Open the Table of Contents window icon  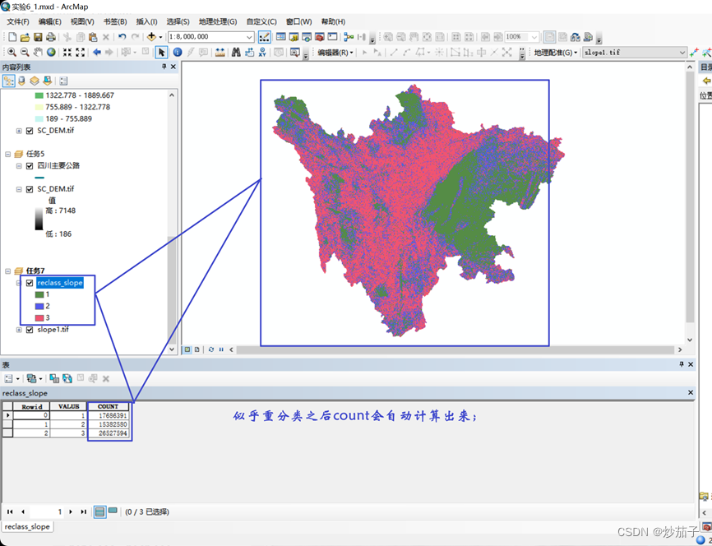pyautogui.click(x=281, y=37)
